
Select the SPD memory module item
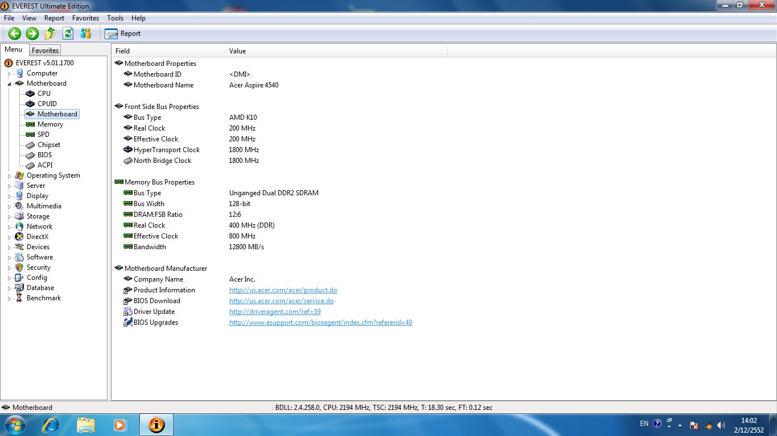click(x=43, y=135)
